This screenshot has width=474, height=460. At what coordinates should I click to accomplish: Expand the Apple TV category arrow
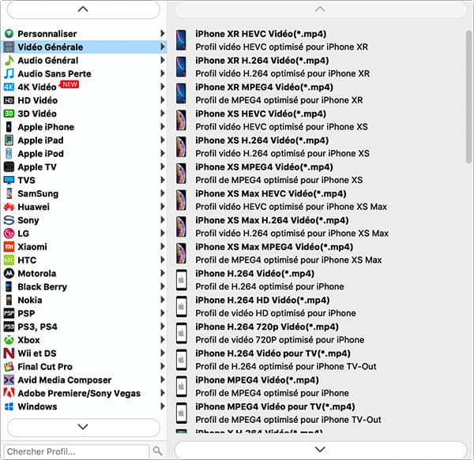point(163,167)
